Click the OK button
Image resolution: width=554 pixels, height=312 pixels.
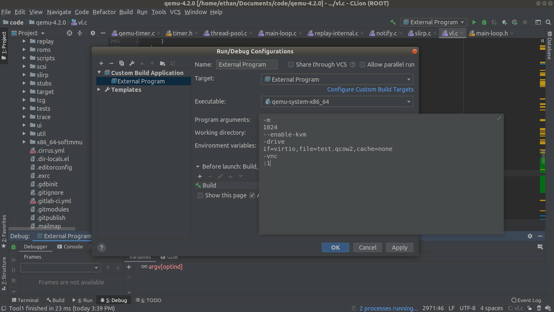click(x=336, y=247)
